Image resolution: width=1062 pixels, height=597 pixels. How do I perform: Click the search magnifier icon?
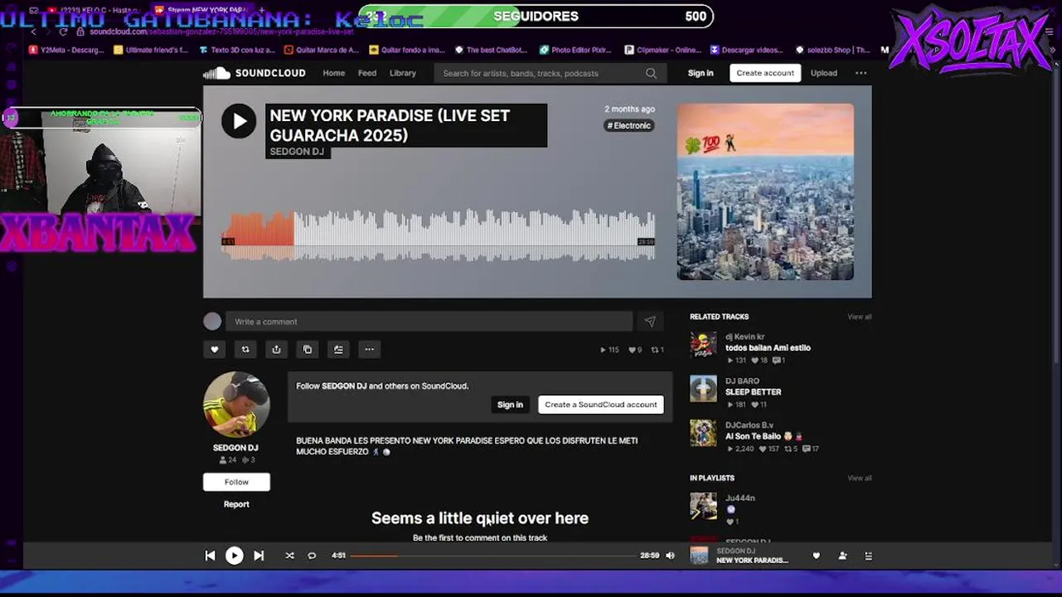(x=651, y=73)
